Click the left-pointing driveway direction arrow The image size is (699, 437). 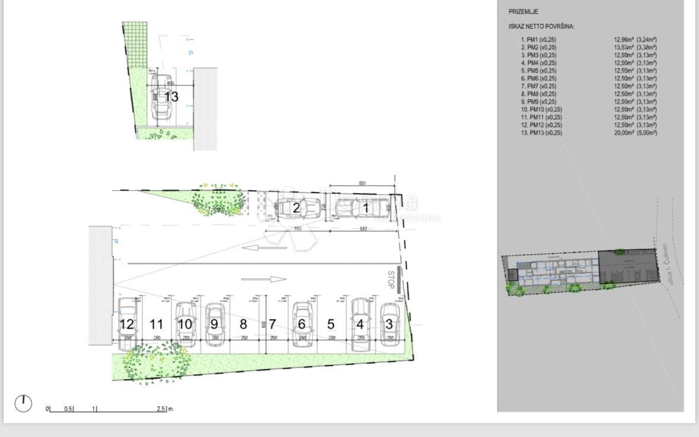pos(264,248)
